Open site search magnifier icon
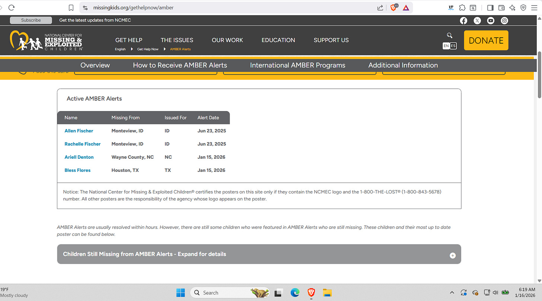This screenshot has width=542, height=301. 450,35
